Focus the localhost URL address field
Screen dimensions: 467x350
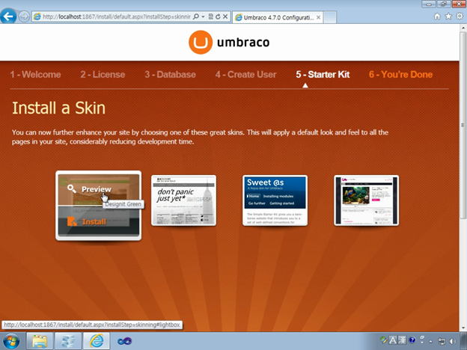(x=116, y=16)
